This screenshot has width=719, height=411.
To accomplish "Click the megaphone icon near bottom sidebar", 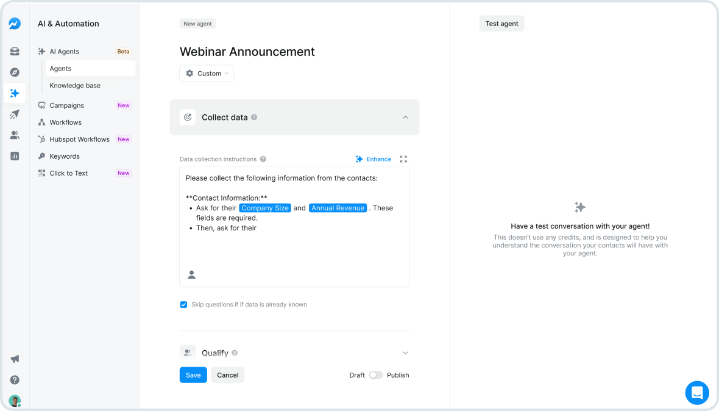I will point(14,359).
